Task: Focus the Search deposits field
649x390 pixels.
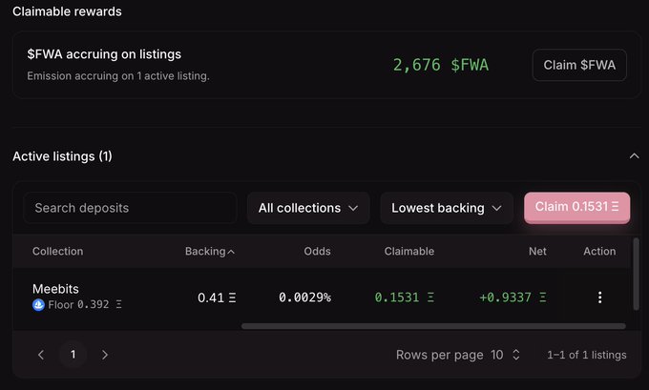Action: pos(131,208)
